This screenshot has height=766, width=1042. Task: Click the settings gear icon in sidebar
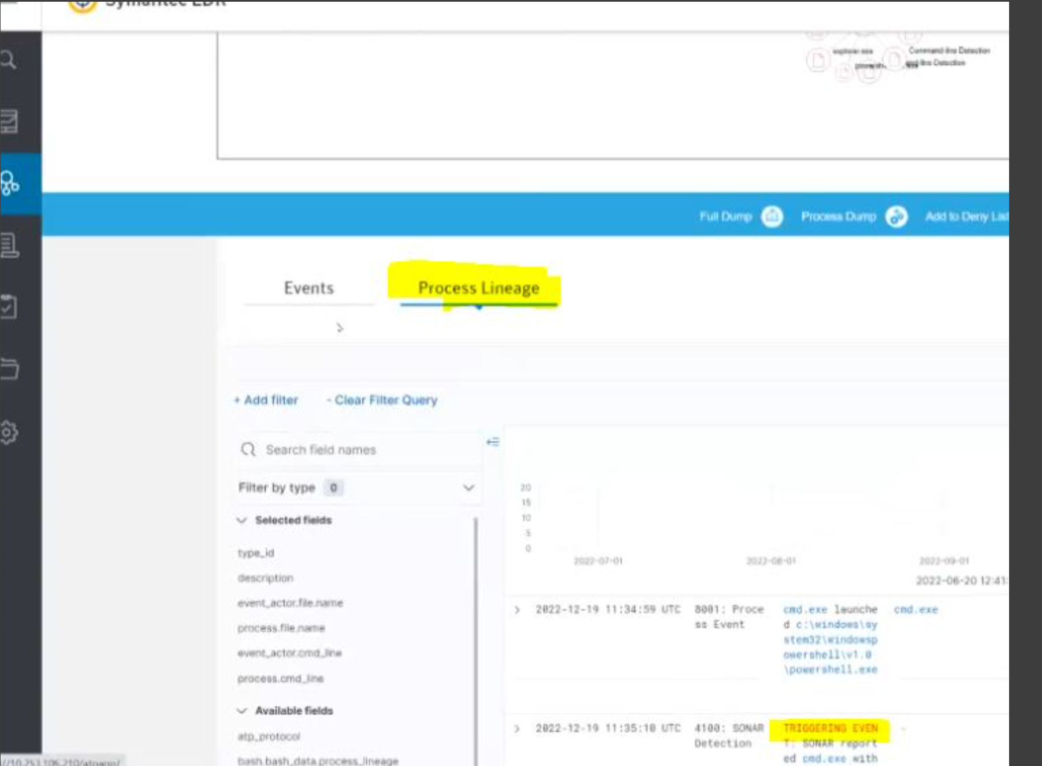point(9,433)
